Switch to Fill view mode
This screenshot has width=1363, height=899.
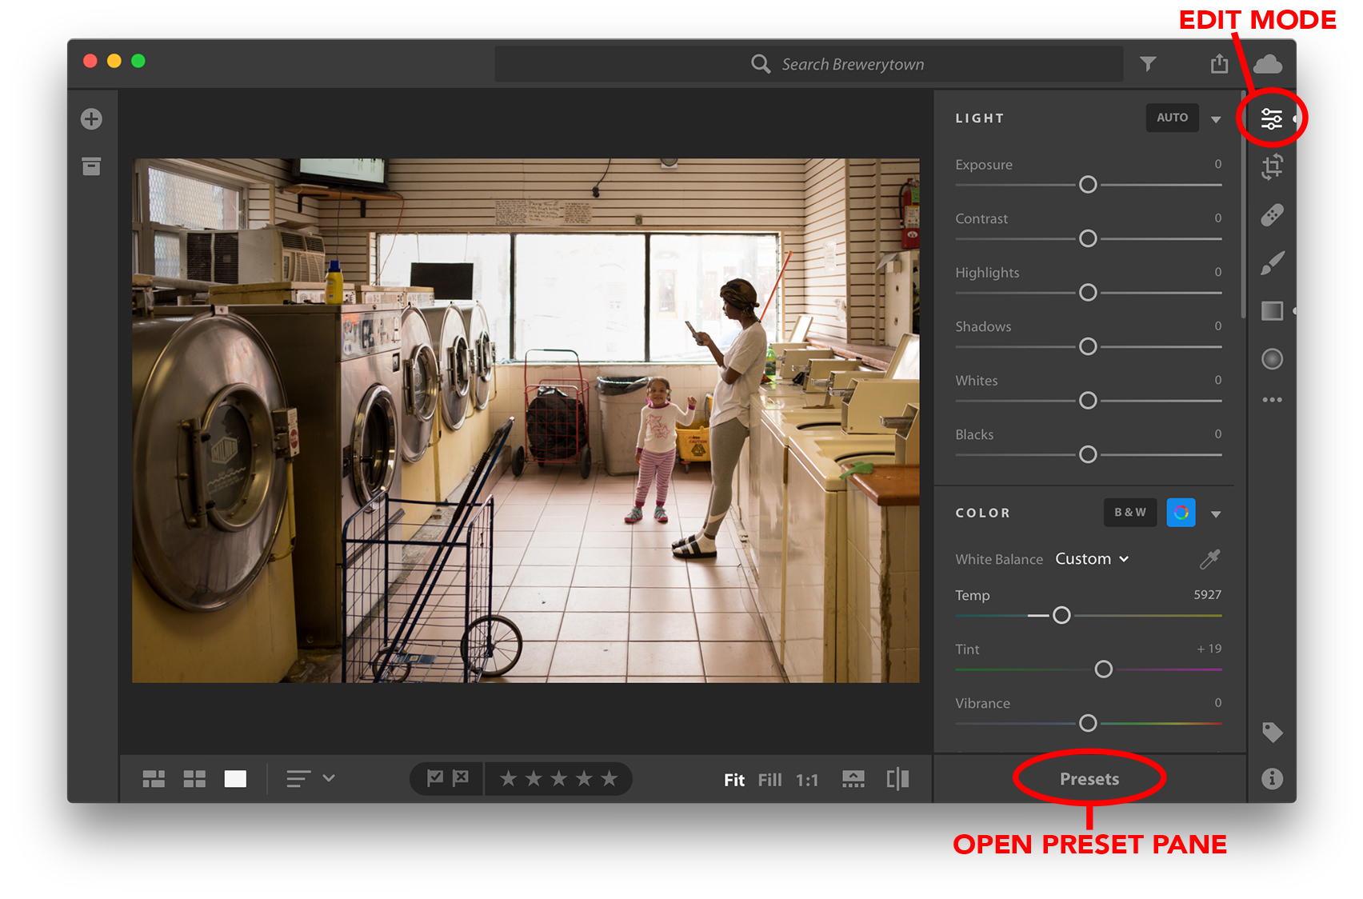pos(769,779)
